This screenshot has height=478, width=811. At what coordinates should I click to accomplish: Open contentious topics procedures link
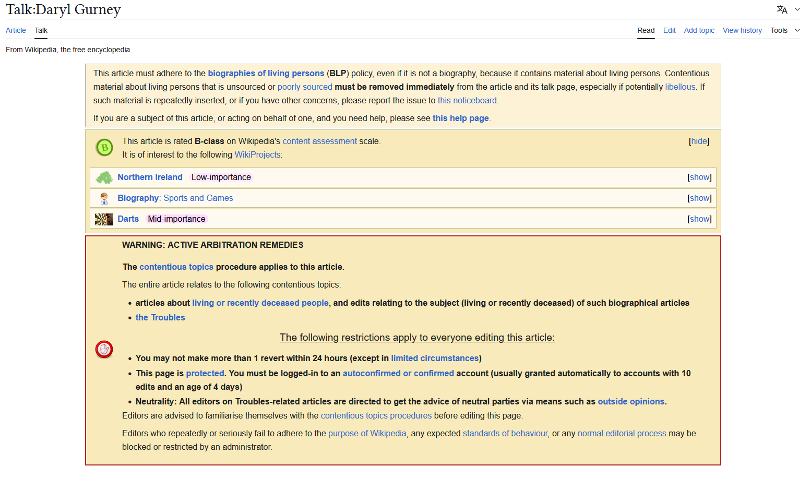click(x=376, y=416)
